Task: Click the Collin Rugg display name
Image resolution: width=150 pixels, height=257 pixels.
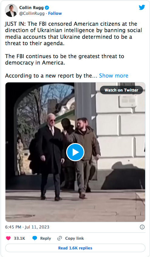Action: click(x=31, y=8)
